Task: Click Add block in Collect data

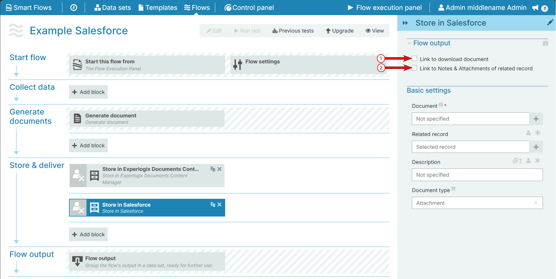Action: [x=88, y=92]
